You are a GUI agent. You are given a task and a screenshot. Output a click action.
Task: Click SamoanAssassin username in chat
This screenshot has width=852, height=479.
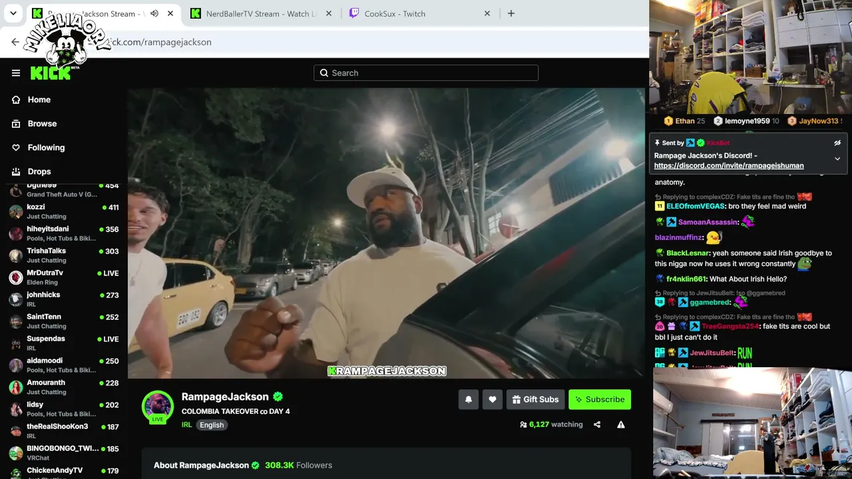708,222
